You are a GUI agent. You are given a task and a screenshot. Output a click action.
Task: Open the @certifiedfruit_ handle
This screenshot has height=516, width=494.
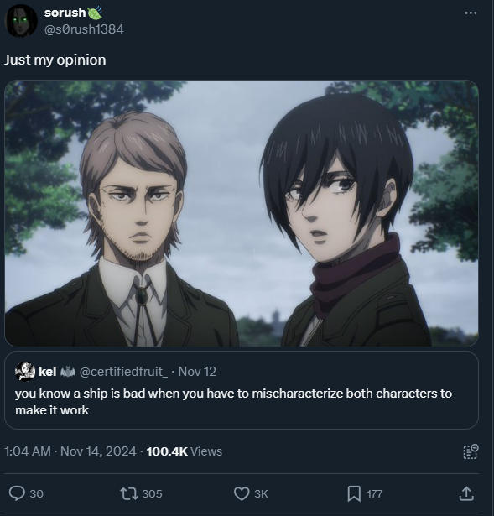click(123, 372)
